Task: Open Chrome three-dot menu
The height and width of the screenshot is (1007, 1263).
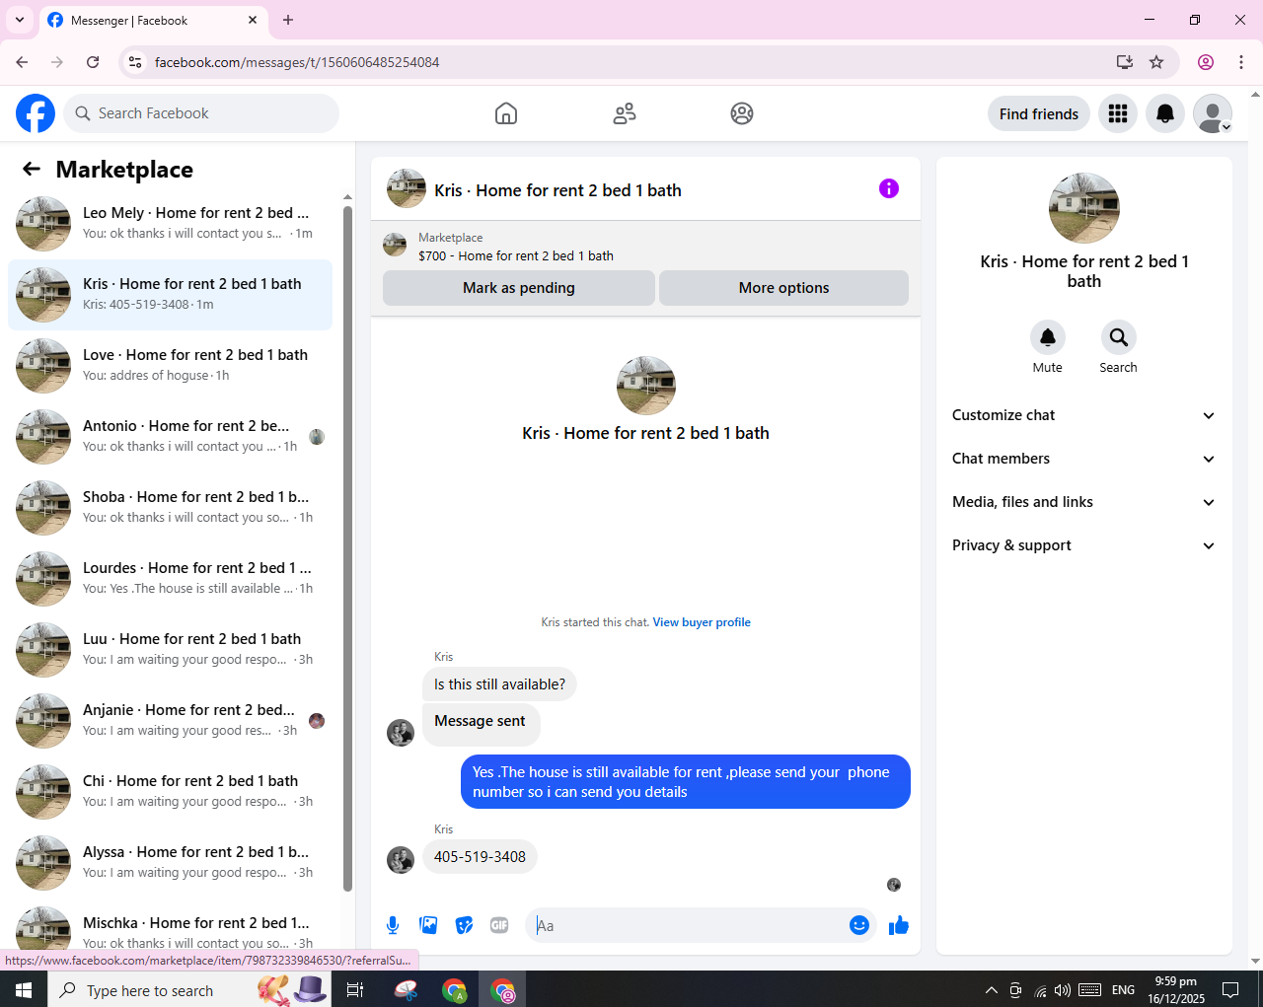Action: pyautogui.click(x=1241, y=62)
